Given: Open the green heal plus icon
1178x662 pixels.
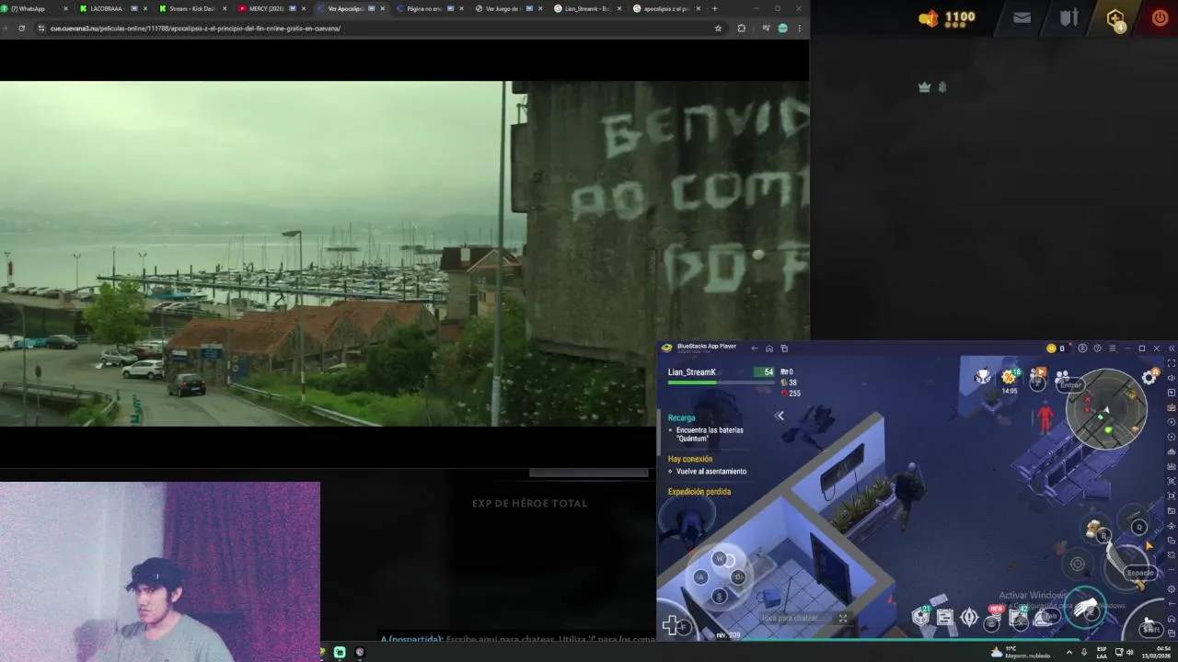Looking at the screenshot, I should (x=672, y=625).
